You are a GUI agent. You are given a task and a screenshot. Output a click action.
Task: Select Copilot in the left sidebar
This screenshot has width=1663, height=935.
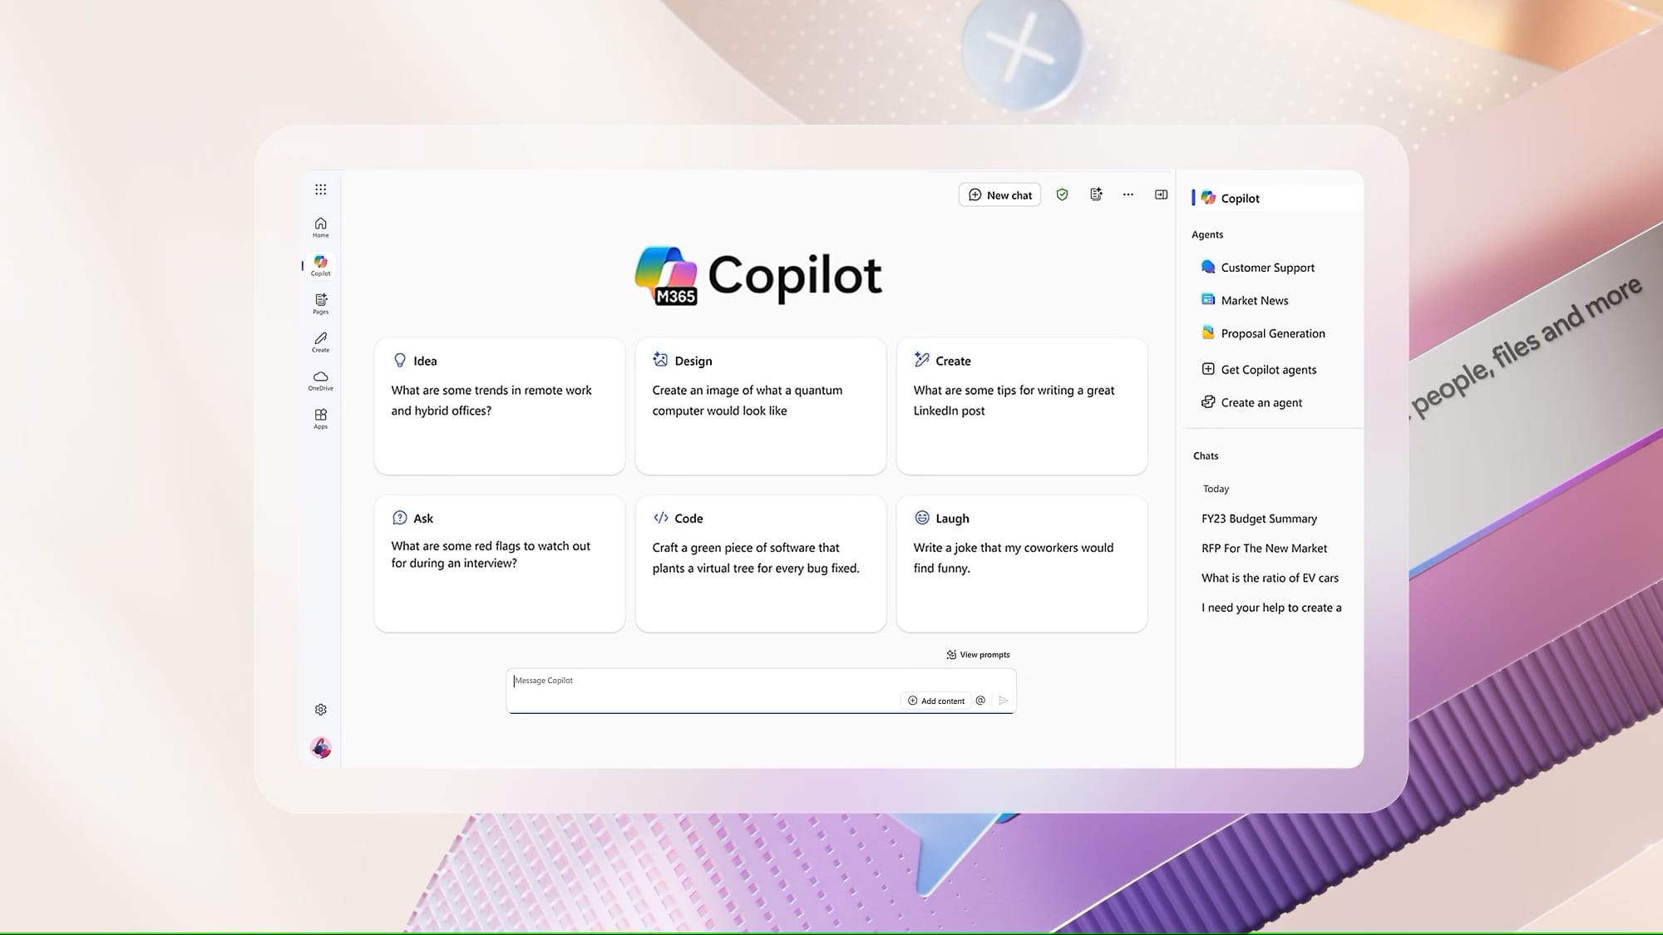[320, 265]
